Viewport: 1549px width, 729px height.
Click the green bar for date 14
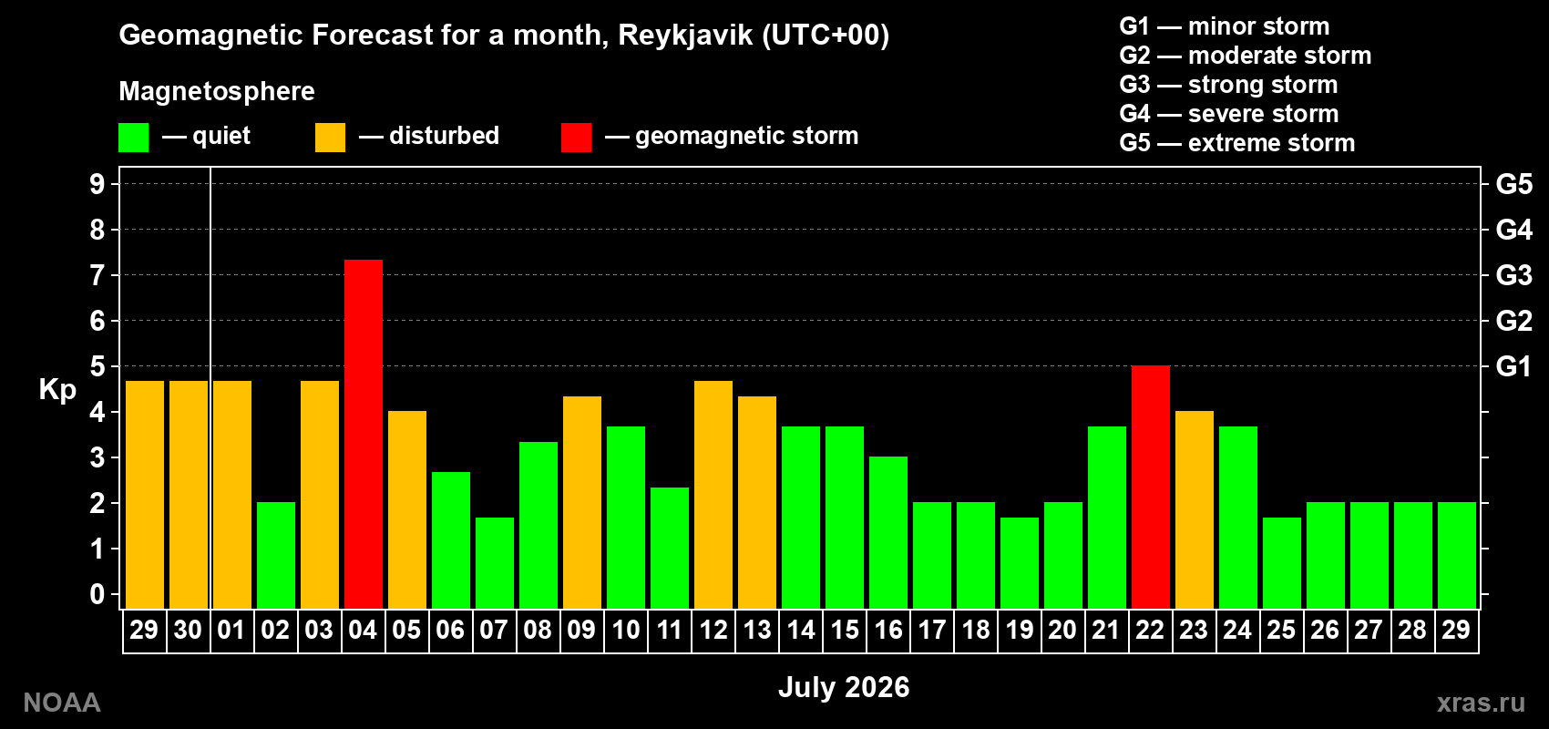(x=801, y=518)
